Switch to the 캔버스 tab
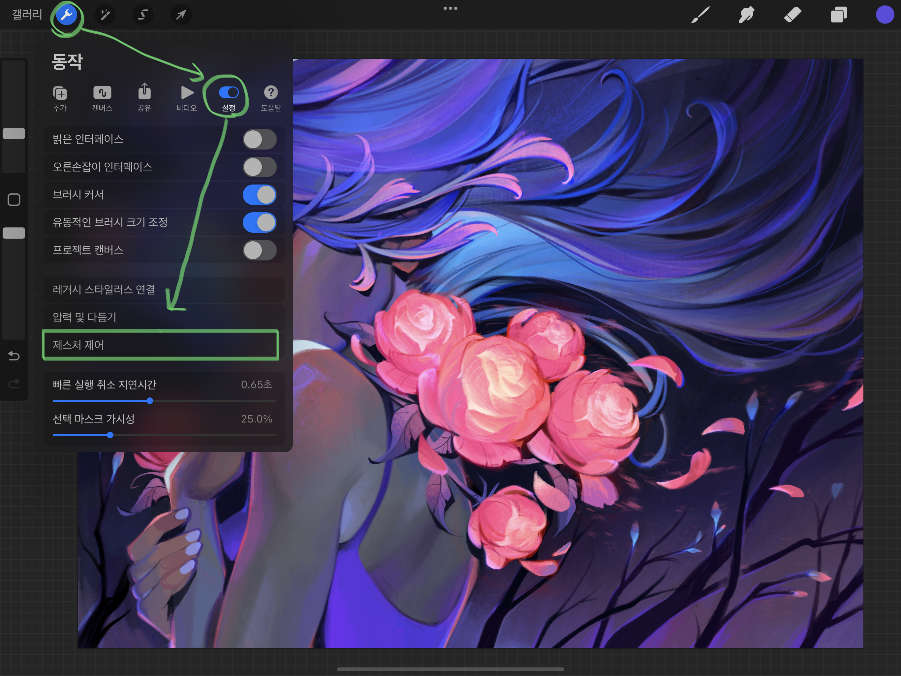 click(x=102, y=98)
